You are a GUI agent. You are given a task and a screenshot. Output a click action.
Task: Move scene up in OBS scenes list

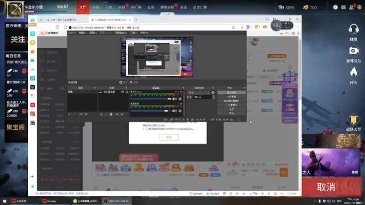81,114
